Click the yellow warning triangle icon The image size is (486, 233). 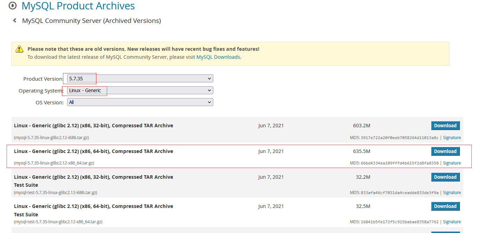[19, 49]
